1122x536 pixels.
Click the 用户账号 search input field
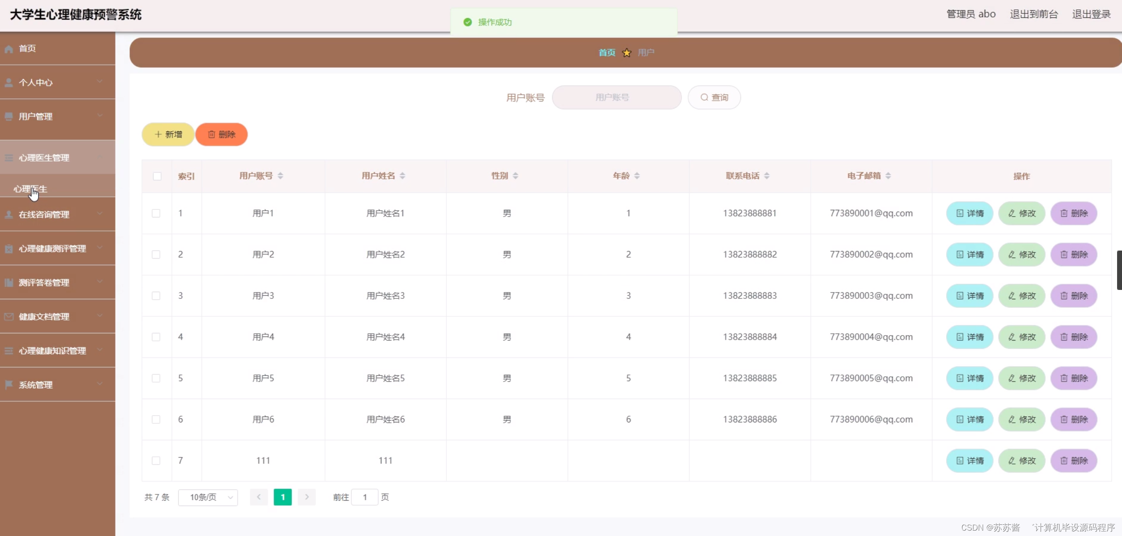tap(617, 98)
